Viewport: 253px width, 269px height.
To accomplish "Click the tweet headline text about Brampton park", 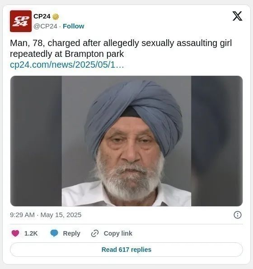I will (121, 48).
